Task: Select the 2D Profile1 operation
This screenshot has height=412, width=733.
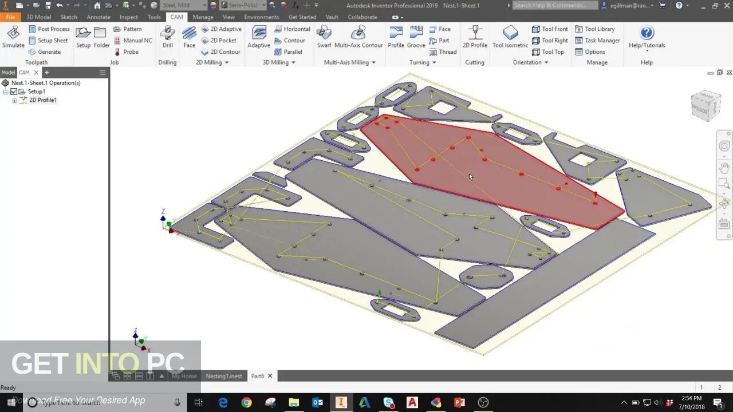Action: pos(43,100)
